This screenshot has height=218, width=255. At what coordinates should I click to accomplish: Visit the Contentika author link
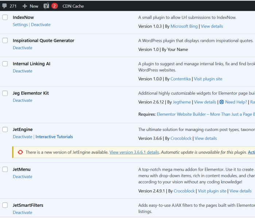coord(181,79)
